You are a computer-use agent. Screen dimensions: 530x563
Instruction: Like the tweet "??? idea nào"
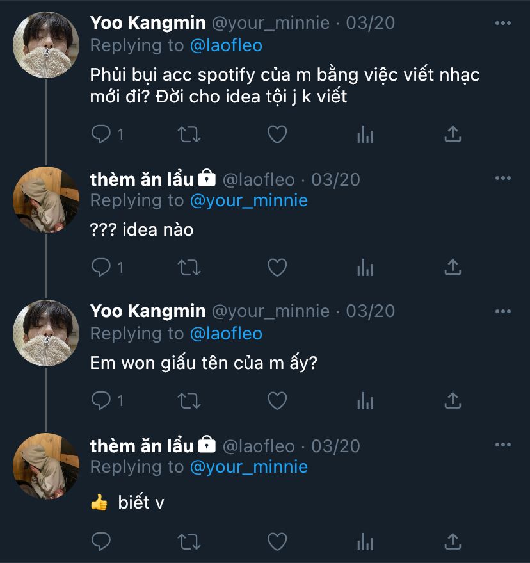click(x=277, y=267)
